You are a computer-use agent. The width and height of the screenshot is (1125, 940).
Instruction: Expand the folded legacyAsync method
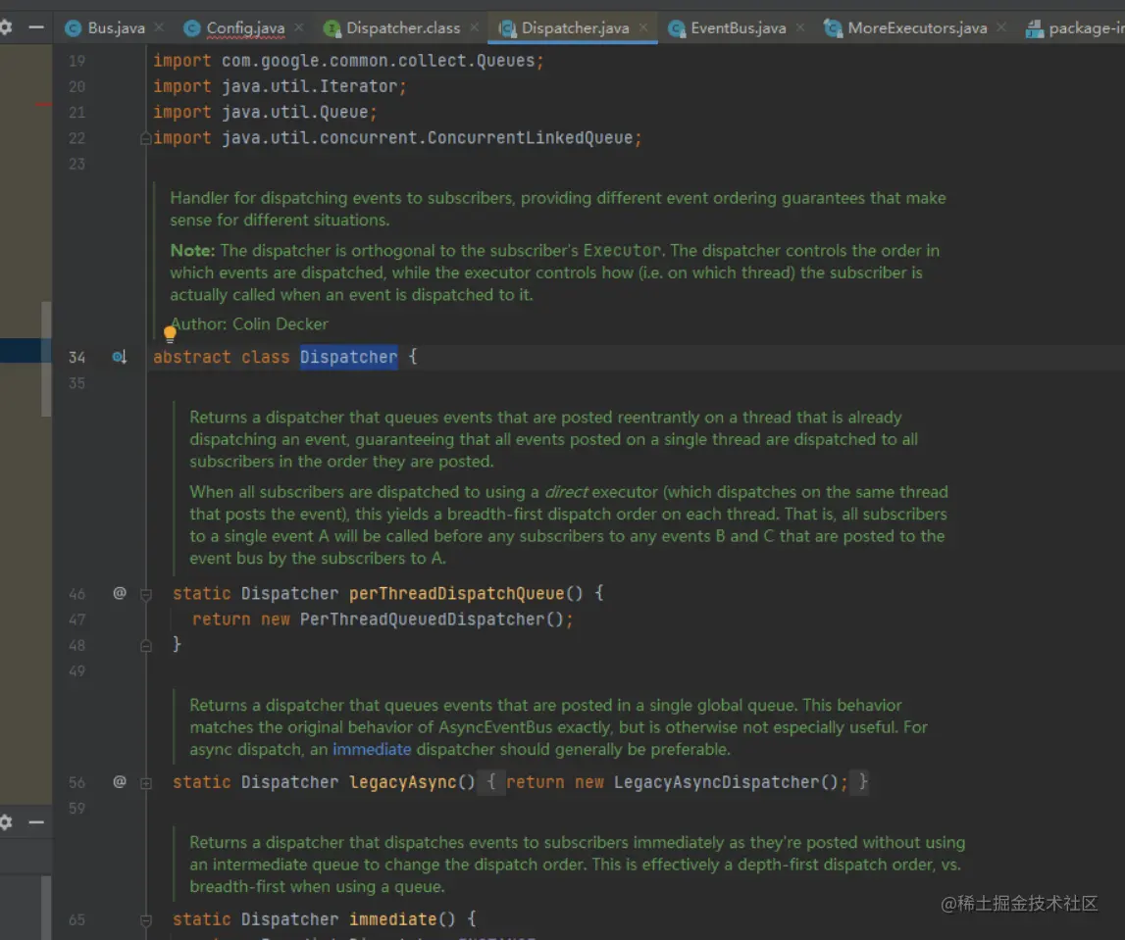145,782
